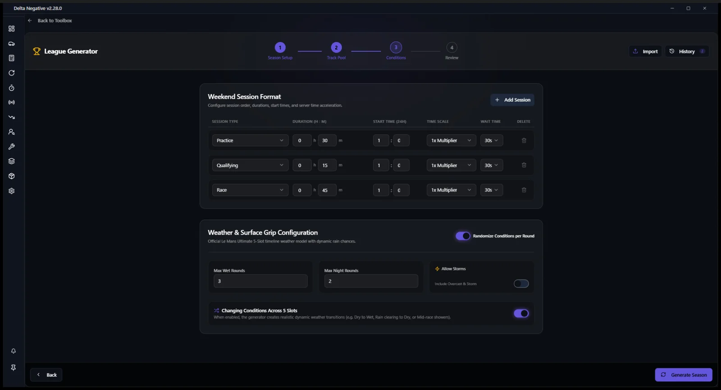
Task: Disable Changing Conditions Across 5 Slots switch
Action: point(521,313)
